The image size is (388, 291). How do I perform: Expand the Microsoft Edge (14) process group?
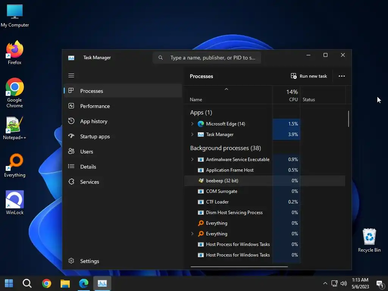coord(192,124)
